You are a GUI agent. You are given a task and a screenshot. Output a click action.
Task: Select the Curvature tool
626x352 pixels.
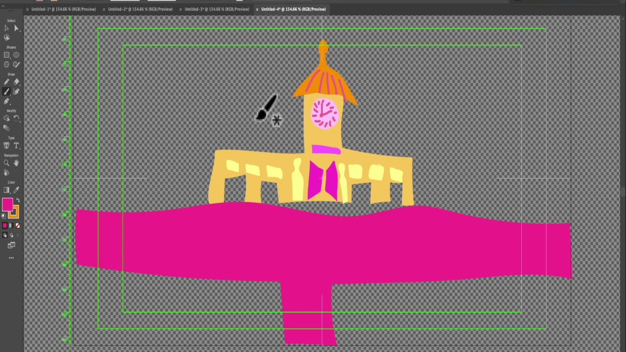tap(16, 91)
